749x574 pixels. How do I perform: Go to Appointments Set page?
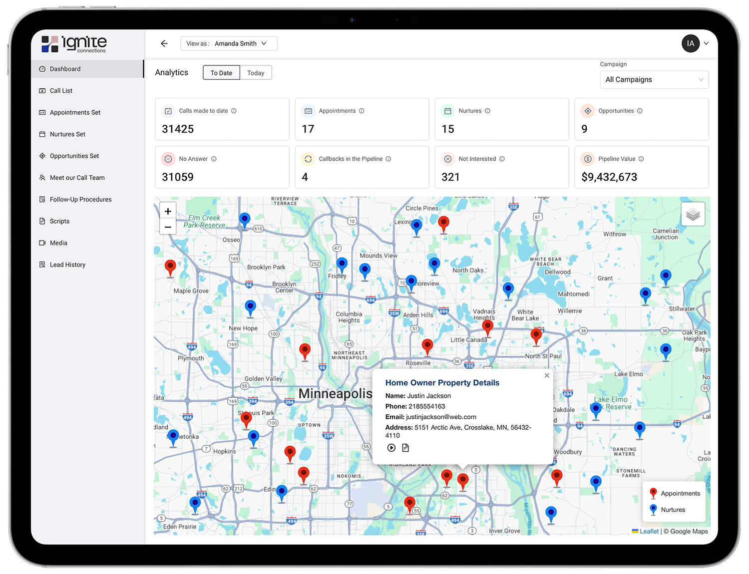pyautogui.click(x=87, y=112)
